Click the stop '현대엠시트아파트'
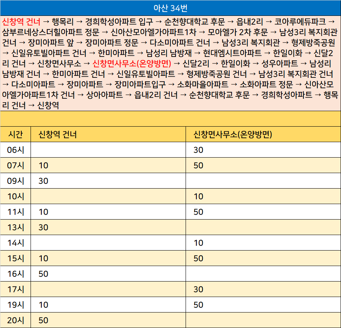The image size is (341, 328). [x=232, y=53]
